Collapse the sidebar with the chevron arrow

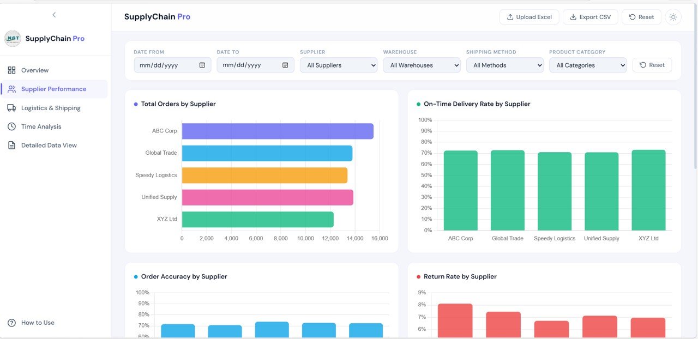coord(54,15)
